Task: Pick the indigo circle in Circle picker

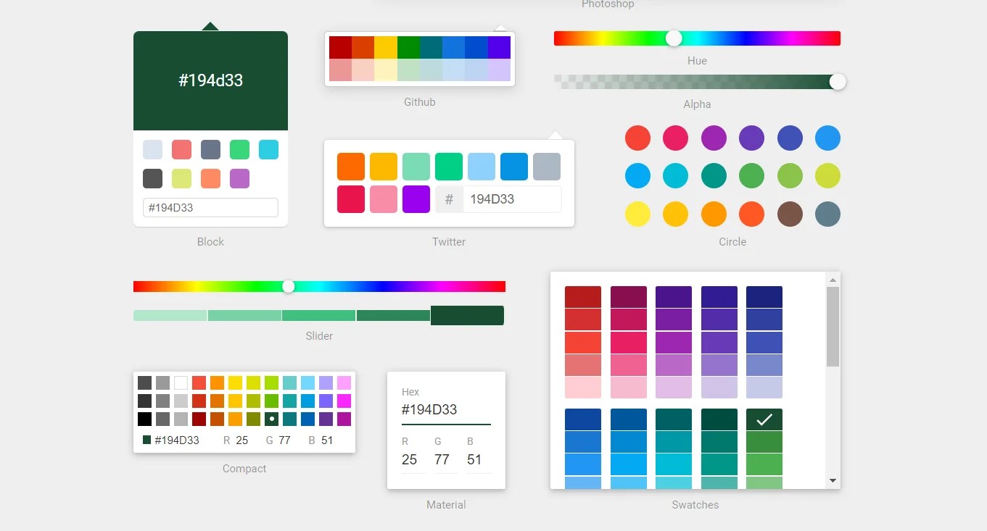Action: coord(790,138)
